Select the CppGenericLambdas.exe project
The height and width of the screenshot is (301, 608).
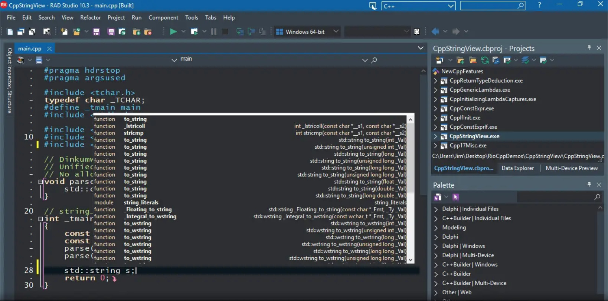coord(480,90)
